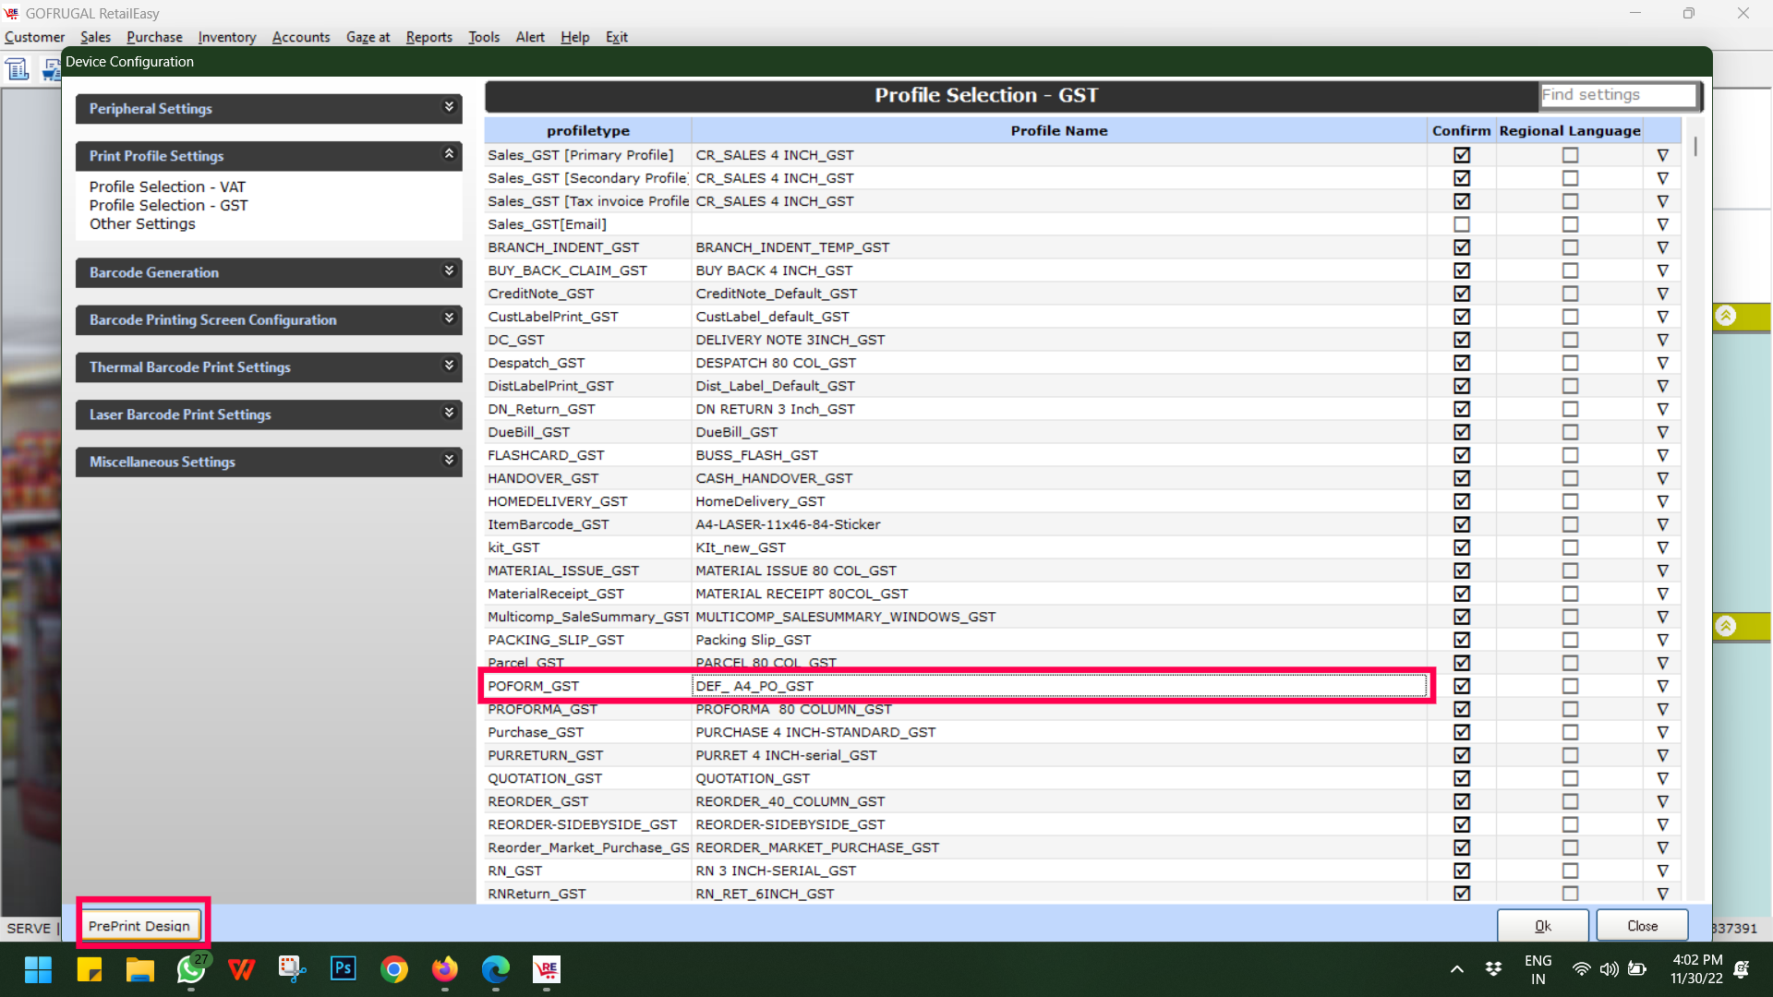Enable Confirm checkbox for Sales_GST[Email]

[1461, 224]
